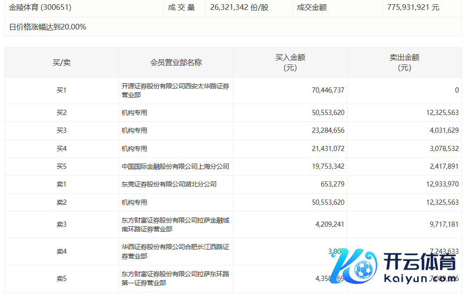
Task: Click the 会员营业部名称 column header
Action: pyautogui.click(x=176, y=63)
